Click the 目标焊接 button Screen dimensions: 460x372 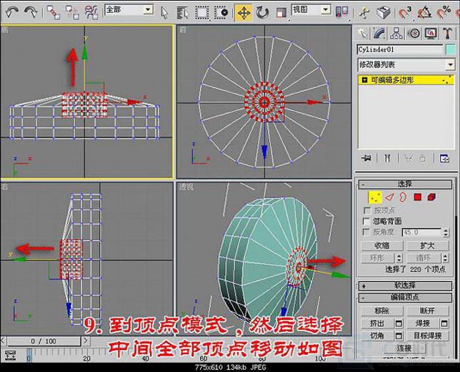coord(427,336)
